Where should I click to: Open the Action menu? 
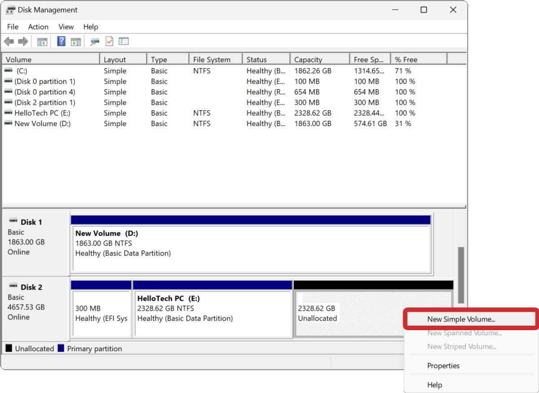pyautogui.click(x=38, y=27)
